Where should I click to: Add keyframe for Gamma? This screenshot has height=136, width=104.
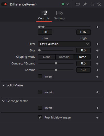point(97,70)
